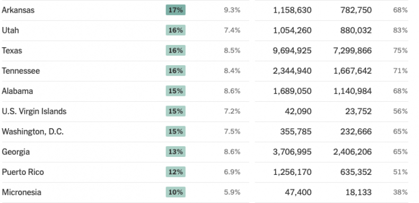Select U.S. Virgin Islands row
The width and height of the screenshot is (419, 203).
(x=205, y=111)
